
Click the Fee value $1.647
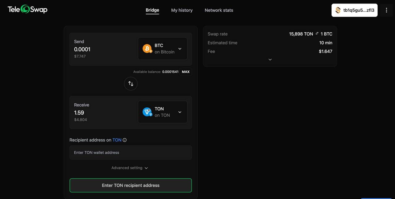click(326, 51)
